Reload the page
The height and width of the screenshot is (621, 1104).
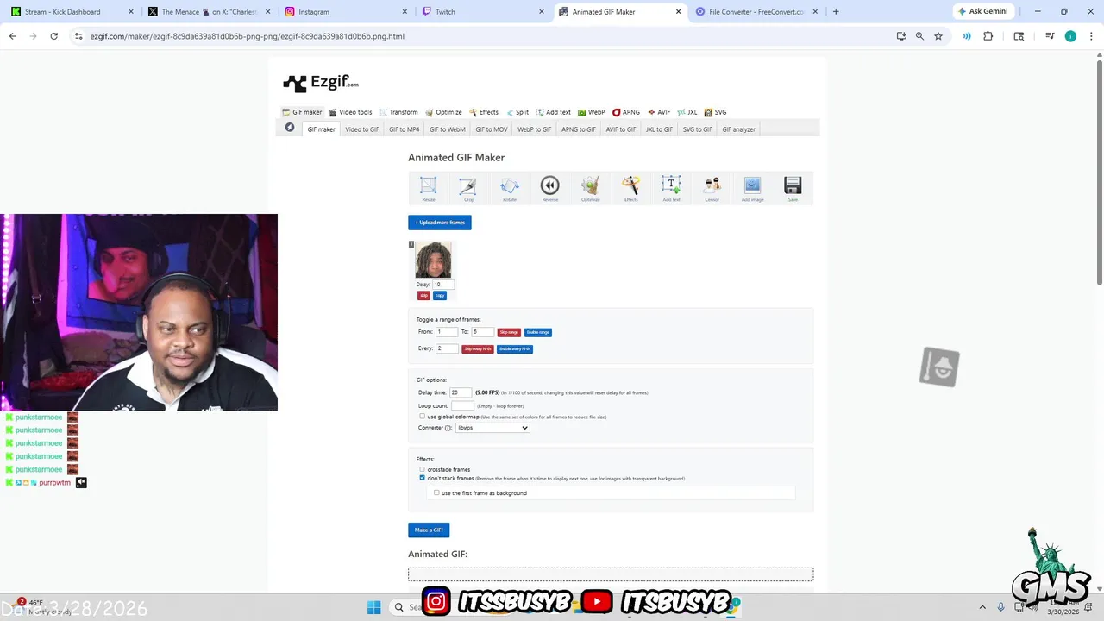pos(53,36)
